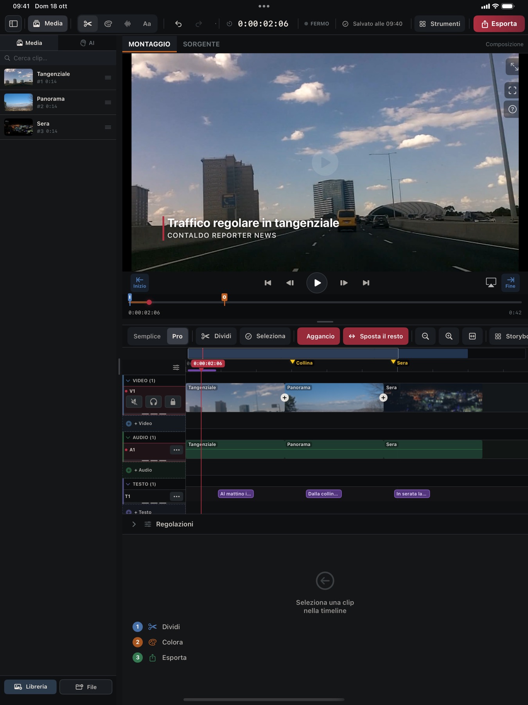Switch timeline to Semplice mode

pyautogui.click(x=147, y=336)
